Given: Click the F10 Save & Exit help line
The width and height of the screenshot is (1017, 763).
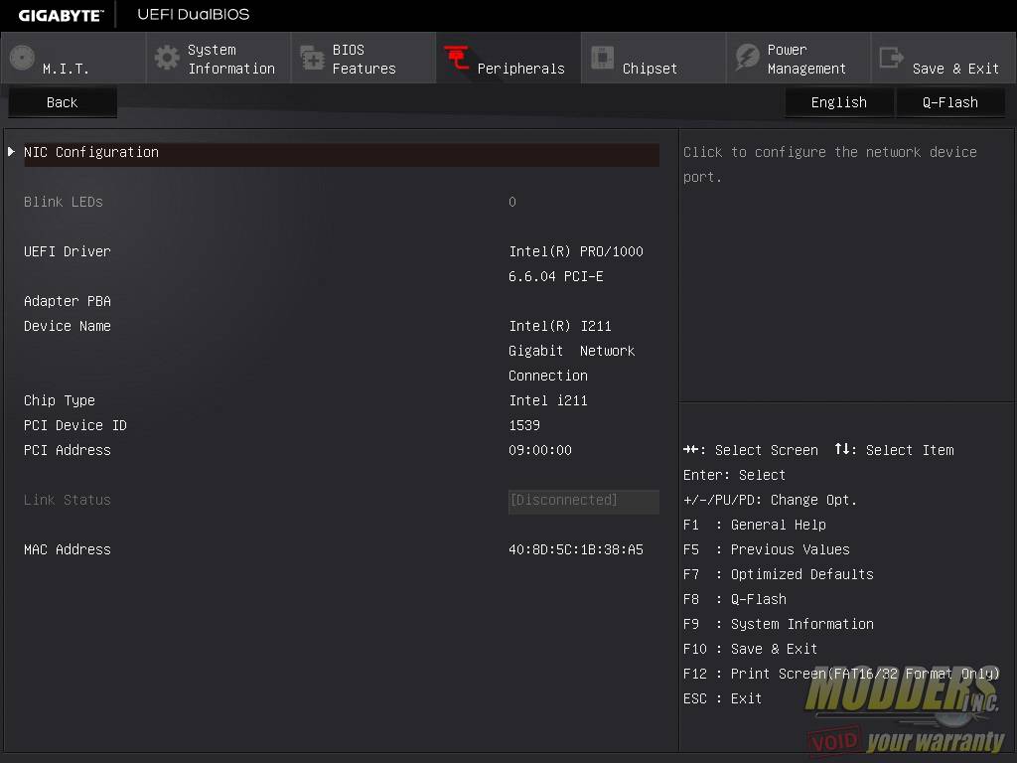Looking at the screenshot, I should [751, 649].
